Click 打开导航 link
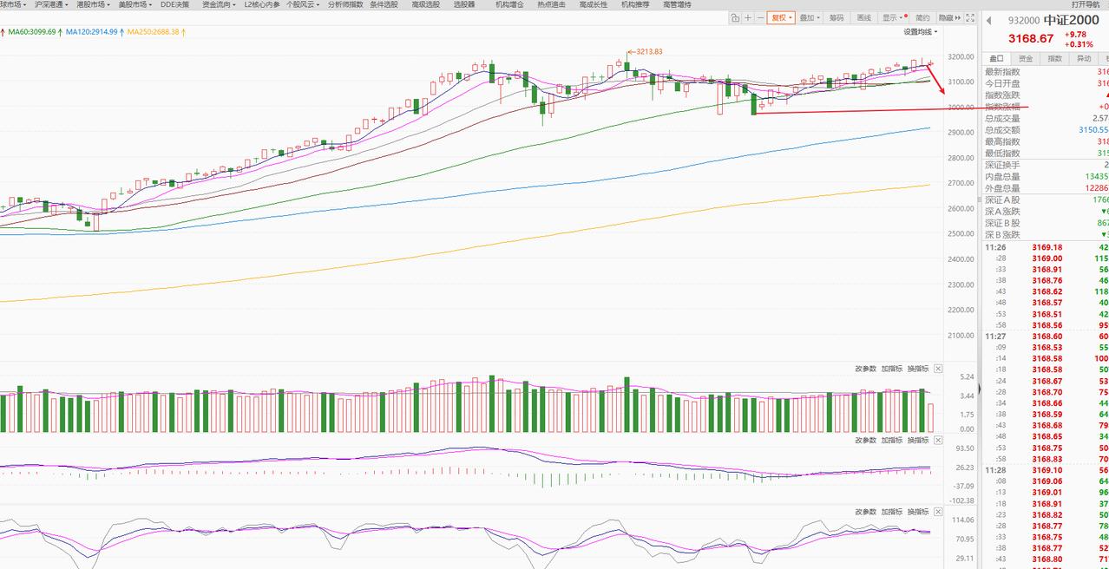The image size is (1109, 569). (1085, 4)
